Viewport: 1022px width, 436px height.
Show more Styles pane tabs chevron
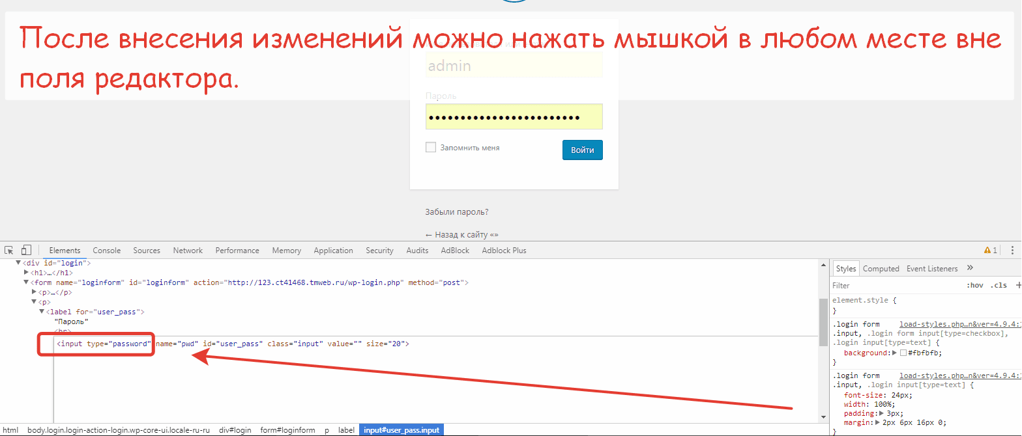(970, 268)
